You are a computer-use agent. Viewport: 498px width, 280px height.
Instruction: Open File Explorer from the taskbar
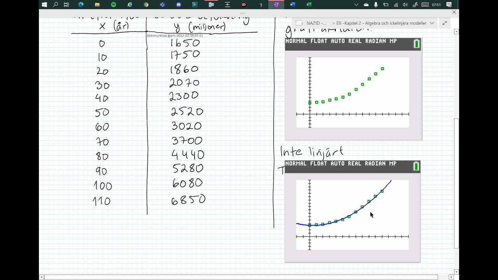(x=97, y=5)
